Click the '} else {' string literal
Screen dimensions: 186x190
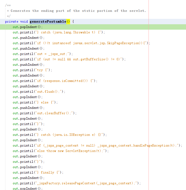click(x=44, y=102)
